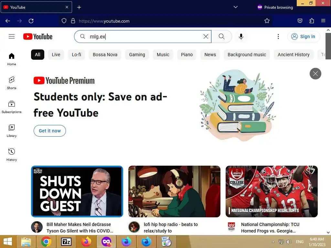Select the Gaming filter chip
Screen dimensions: 331x248
pyautogui.click(x=137, y=55)
